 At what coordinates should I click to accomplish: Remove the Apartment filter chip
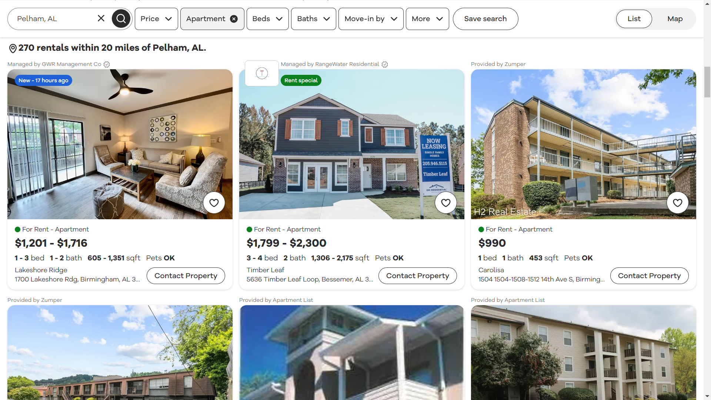click(x=234, y=19)
